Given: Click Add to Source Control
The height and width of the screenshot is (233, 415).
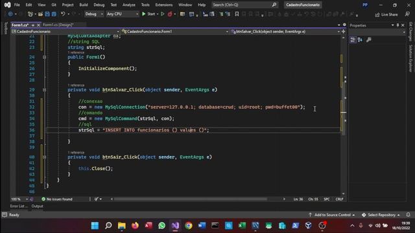Looking at the screenshot, I should [x=332, y=215].
